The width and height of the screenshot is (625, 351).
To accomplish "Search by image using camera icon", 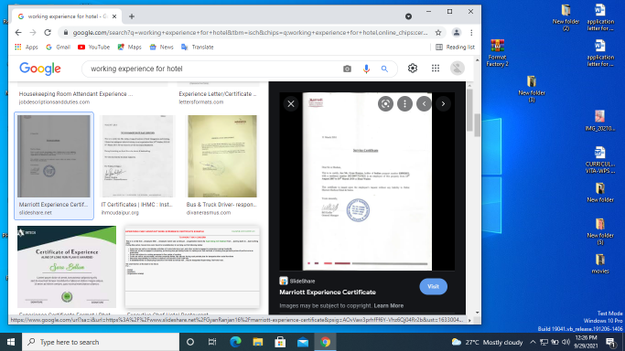I will [347, 69].
